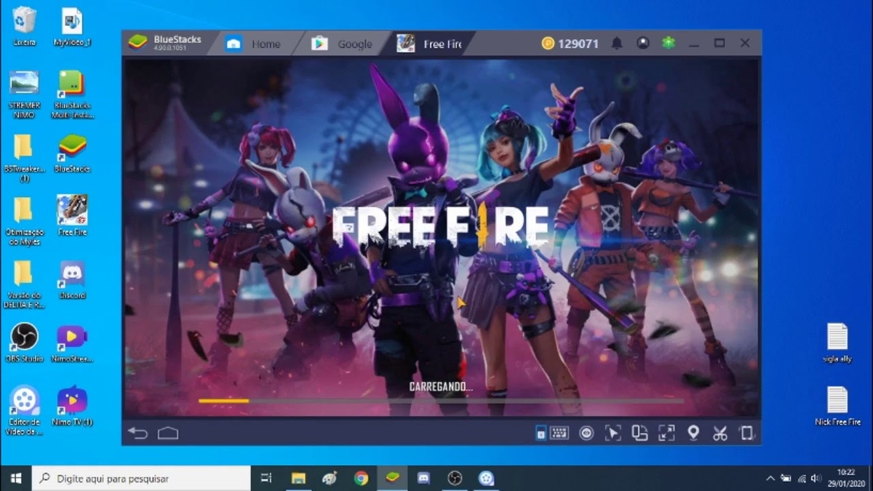The height and width of the screenshot is (491, 873).
Task: Click the fullscreen expand icon in BlueStacks
Action: 666,434
